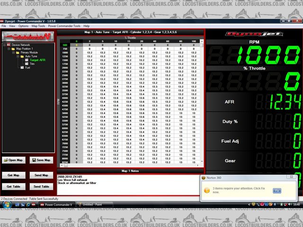Click the table's horizontal scrollbar left arrow
The width and height of the screenshot is (303, 227).
62,166
